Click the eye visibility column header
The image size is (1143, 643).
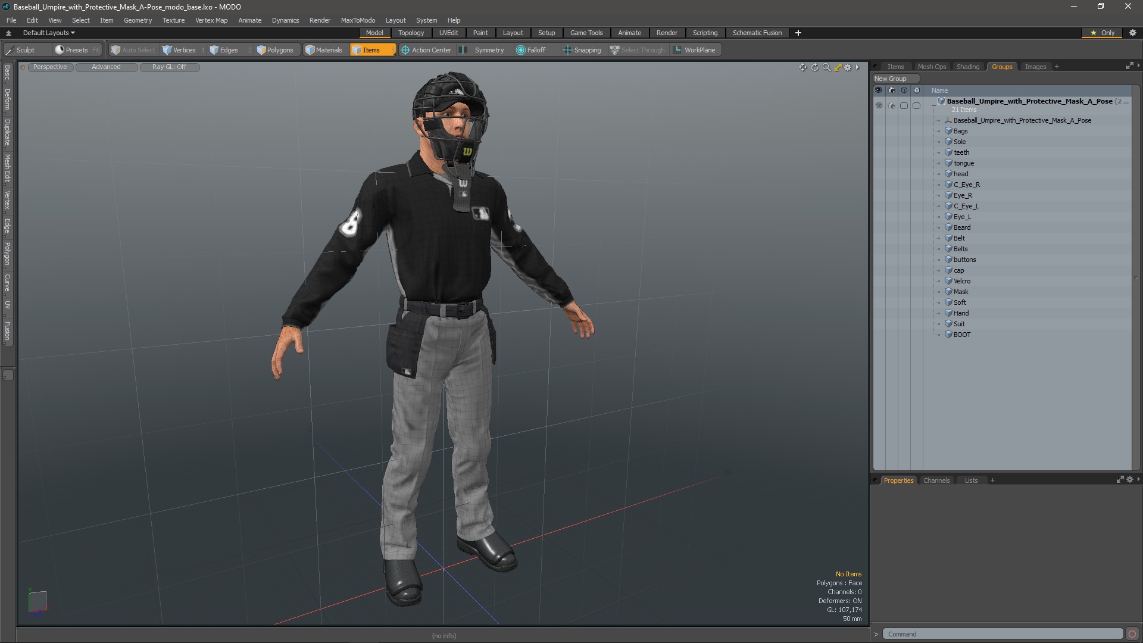coord(879,90)
